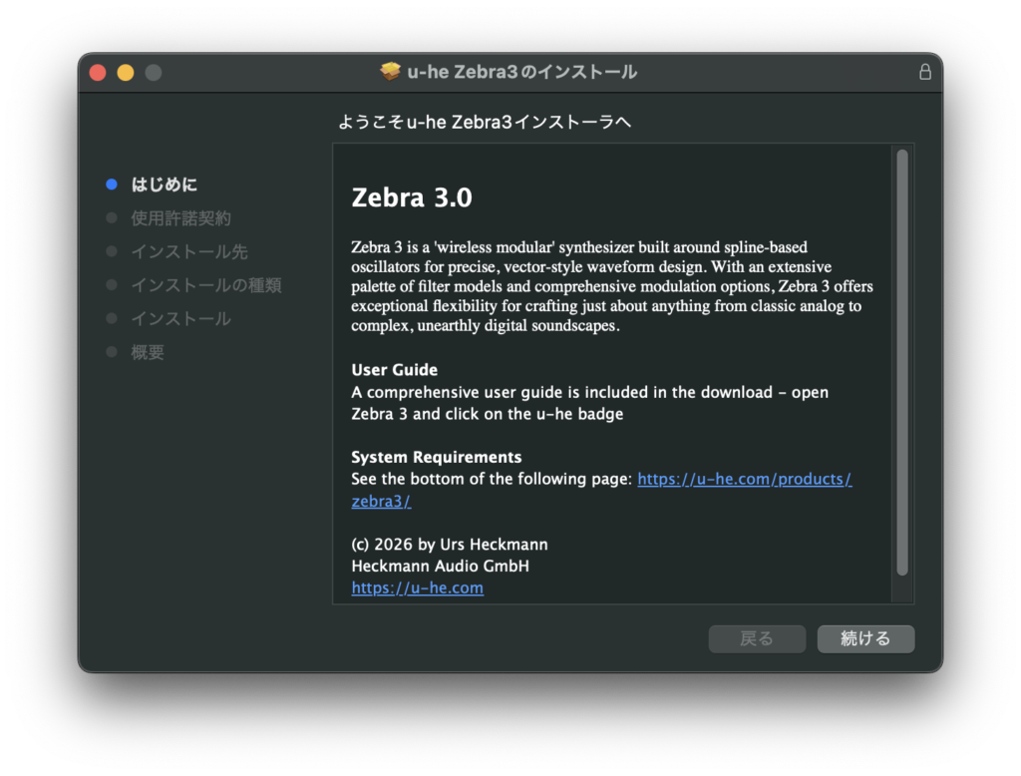Screen dimensions: 1021x776
Task: Open the https://u-he.com link
Action: [417, 587]
